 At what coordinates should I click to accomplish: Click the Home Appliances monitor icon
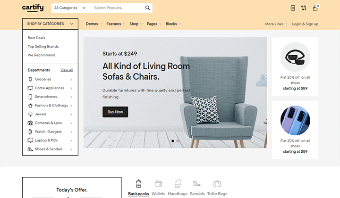pos(30,88)
